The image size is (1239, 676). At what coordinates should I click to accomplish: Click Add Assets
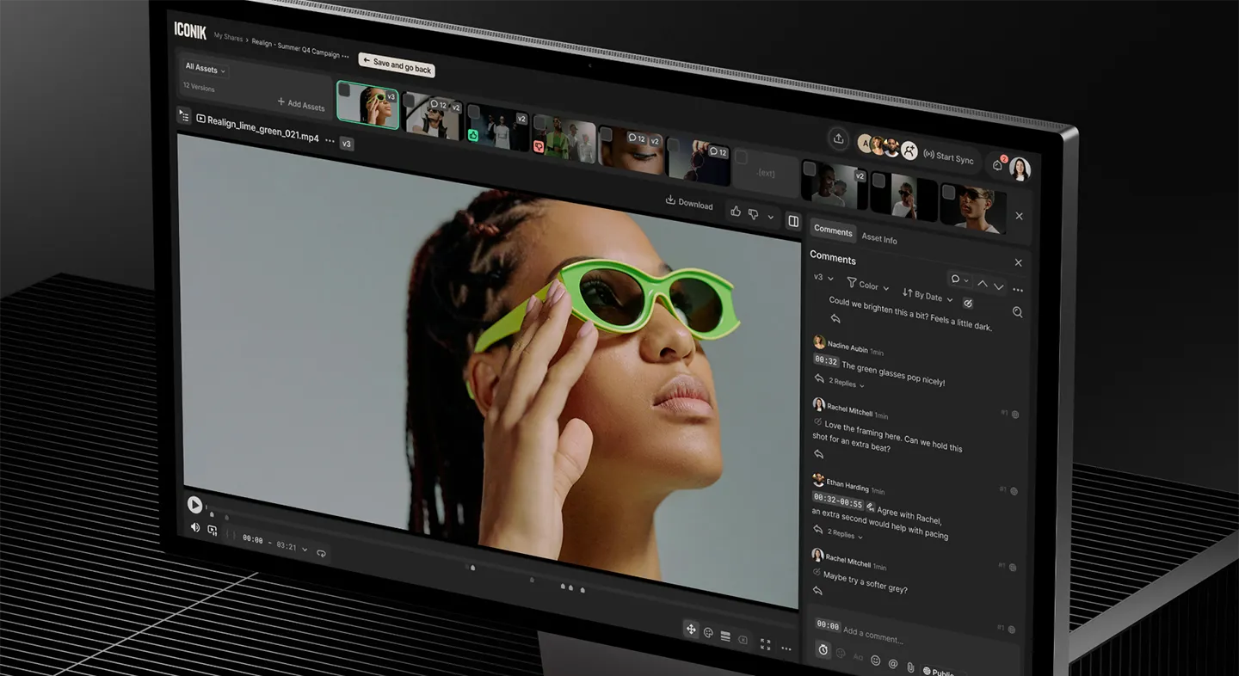[300, 103]
